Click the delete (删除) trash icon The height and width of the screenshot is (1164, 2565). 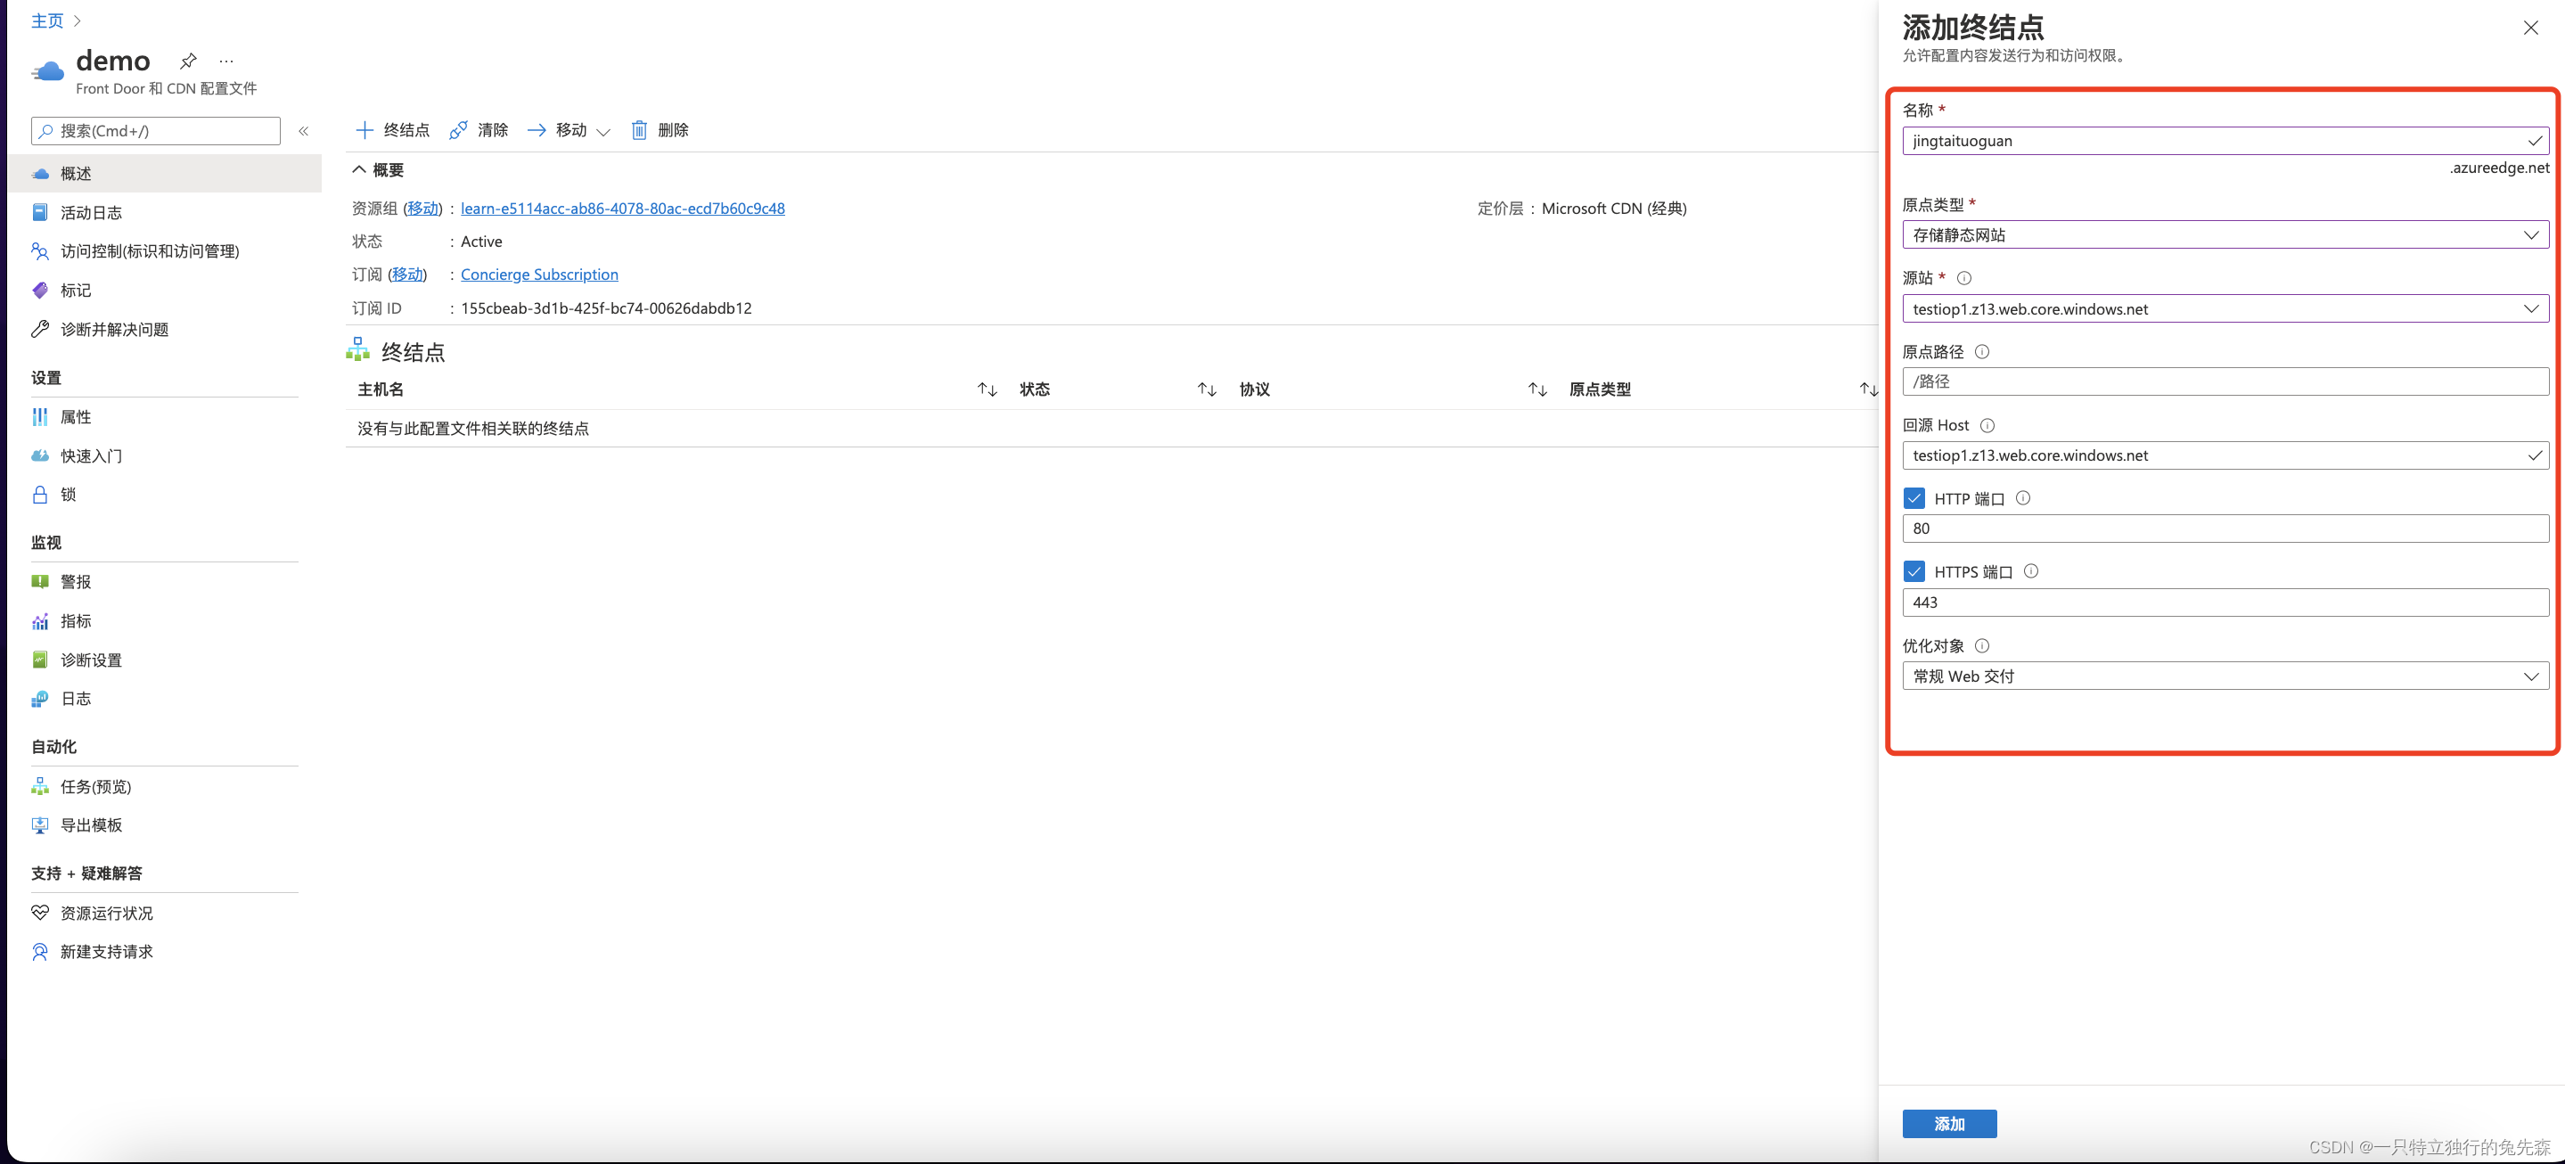click(x=639, y=130)
